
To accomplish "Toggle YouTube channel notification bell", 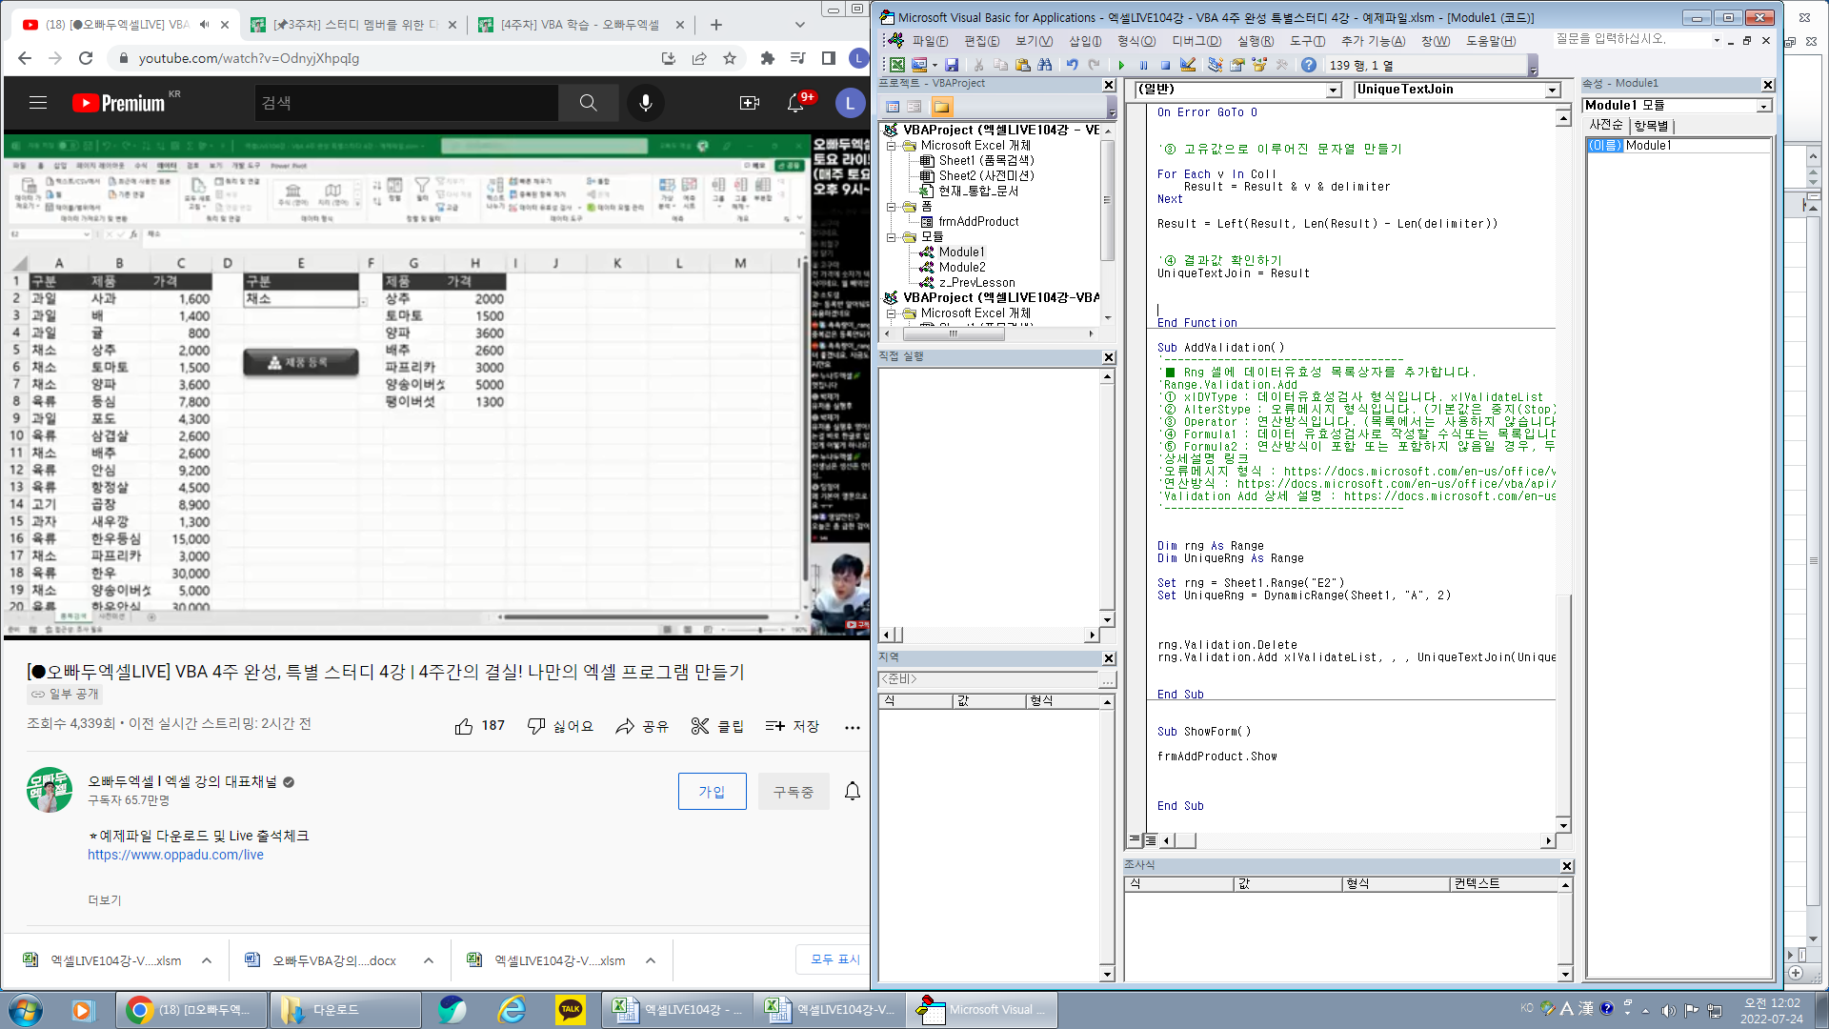I will [852, 791].
